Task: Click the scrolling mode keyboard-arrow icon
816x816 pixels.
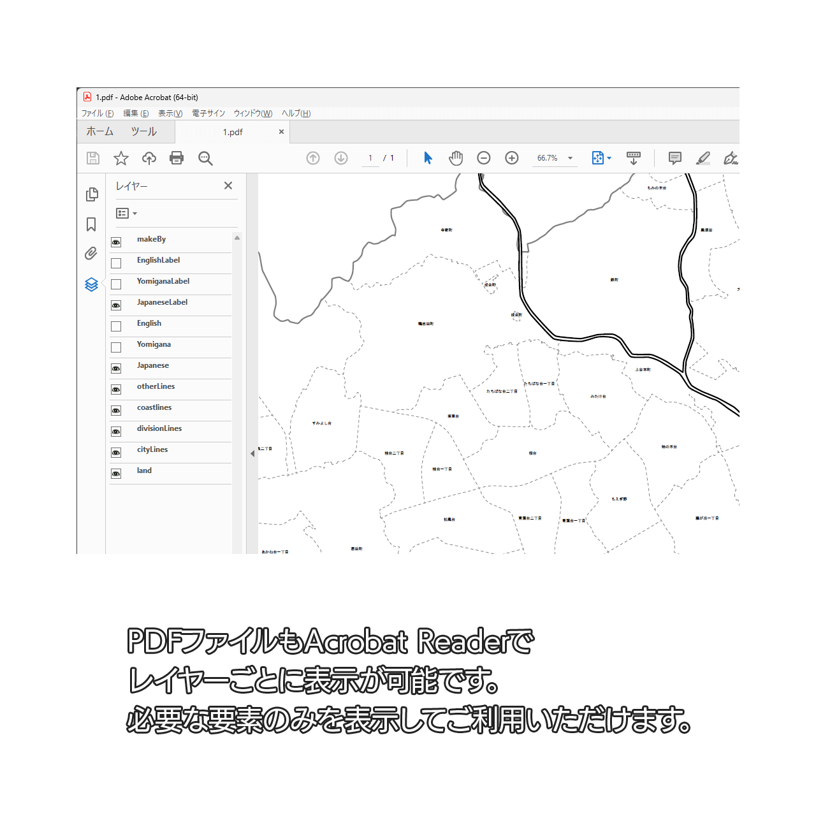Action: click(634, 158)
